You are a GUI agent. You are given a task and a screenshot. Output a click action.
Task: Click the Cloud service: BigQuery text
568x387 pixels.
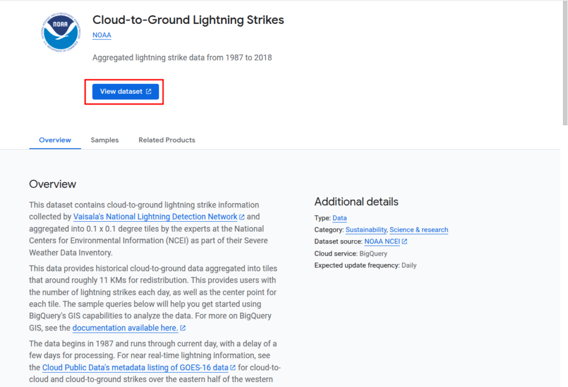click(351, 253)
